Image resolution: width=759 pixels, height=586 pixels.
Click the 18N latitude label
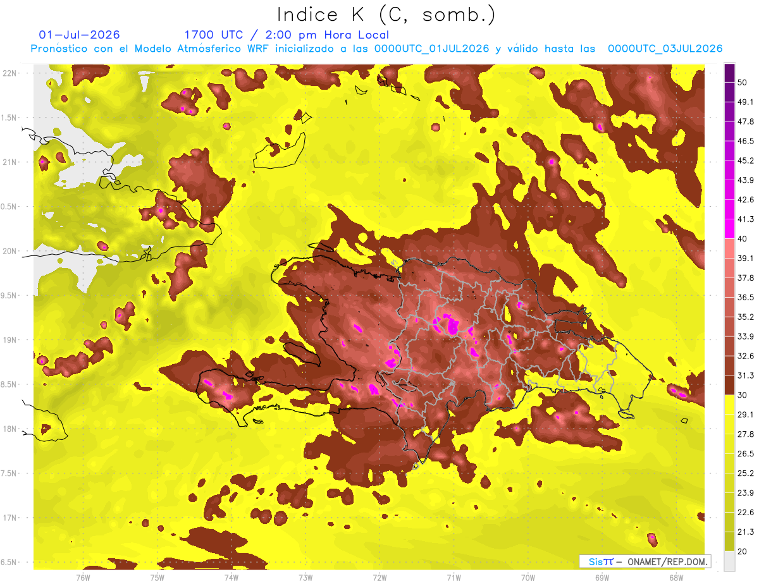click(9, 429)
